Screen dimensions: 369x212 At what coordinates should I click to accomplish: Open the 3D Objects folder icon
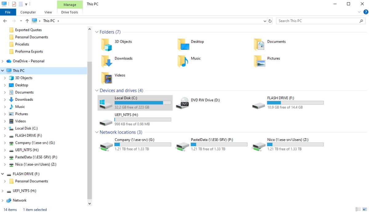107,45
